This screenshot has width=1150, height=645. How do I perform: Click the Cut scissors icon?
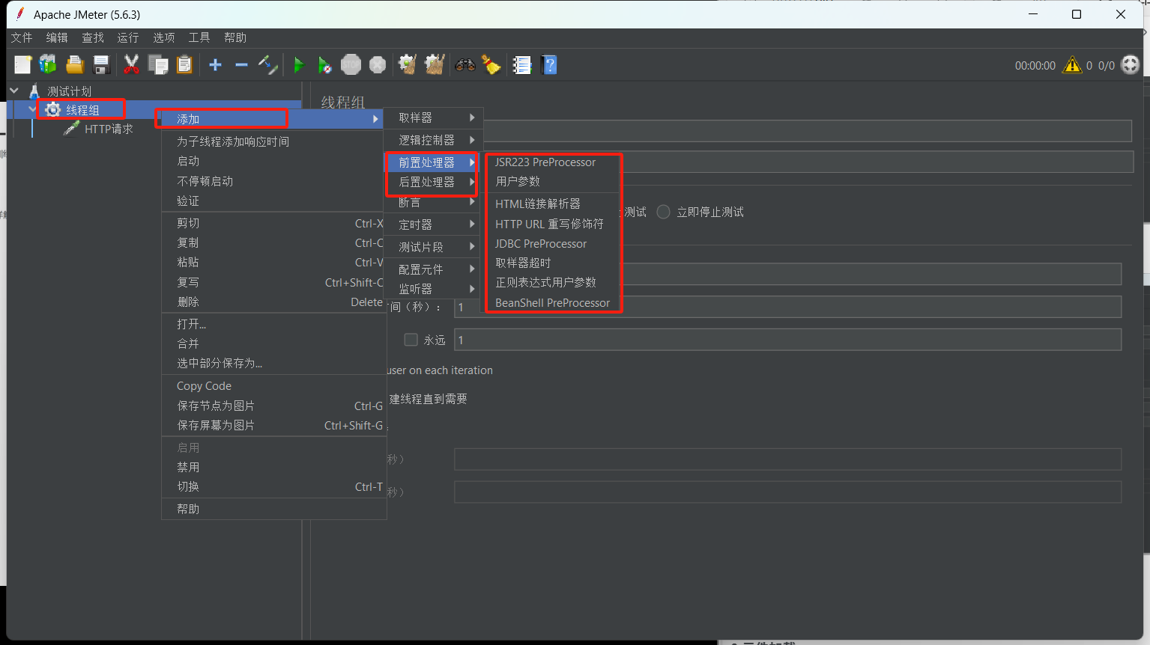click(131, 65)
